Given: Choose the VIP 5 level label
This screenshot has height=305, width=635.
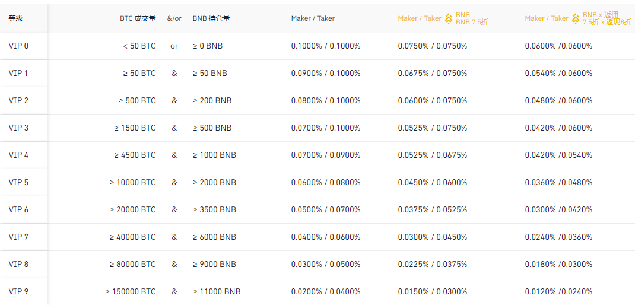Looking at the screenshot, I should tap(18, 182).
